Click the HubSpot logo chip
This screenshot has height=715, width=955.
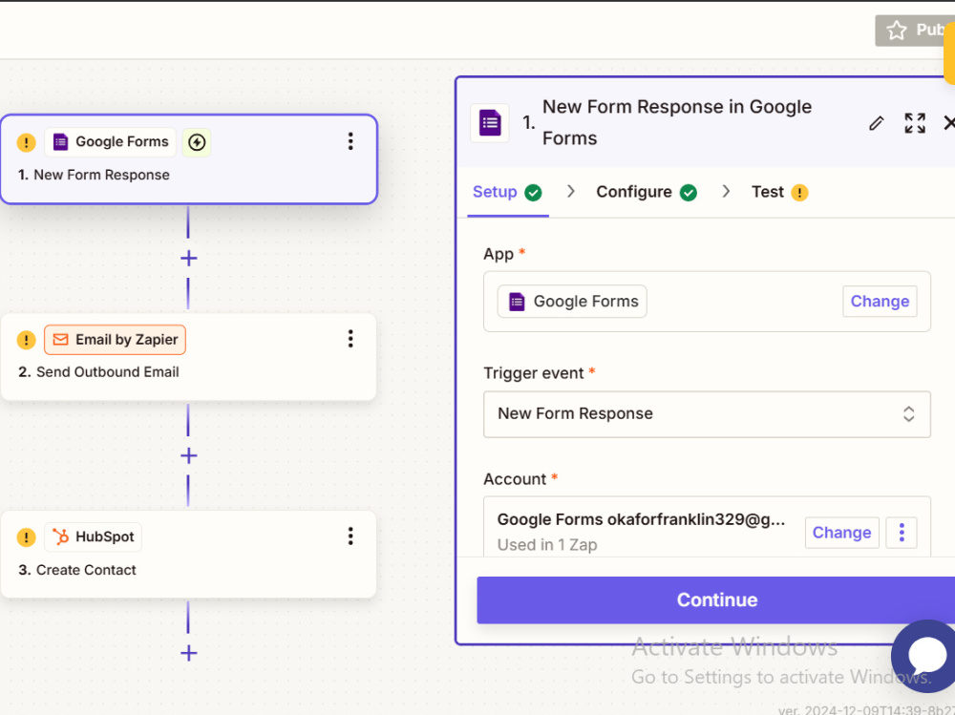tap(94, 537)
